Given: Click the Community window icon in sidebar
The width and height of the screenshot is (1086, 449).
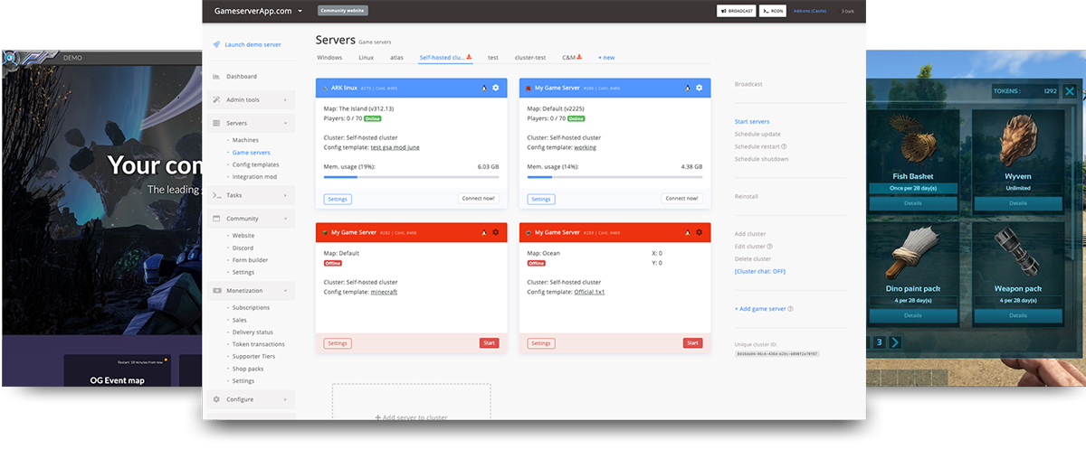Looking at the screenshot, I should pos(216,219).
